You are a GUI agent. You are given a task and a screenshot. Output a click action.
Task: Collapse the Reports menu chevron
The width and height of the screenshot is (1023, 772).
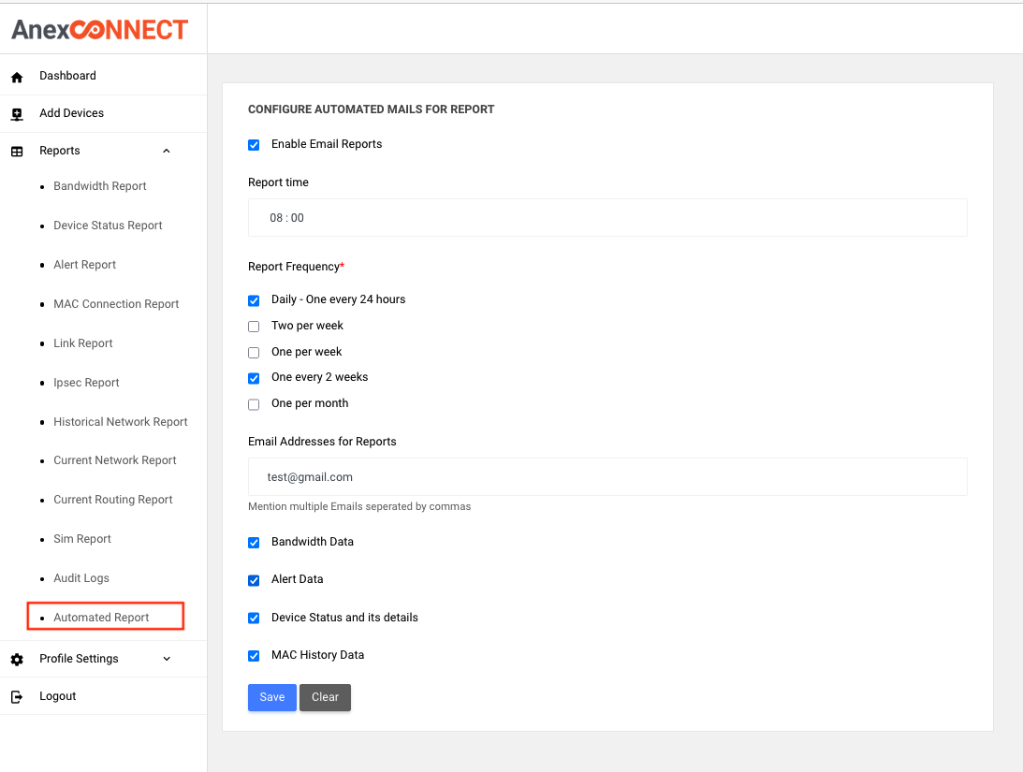[x=167, y=151]
